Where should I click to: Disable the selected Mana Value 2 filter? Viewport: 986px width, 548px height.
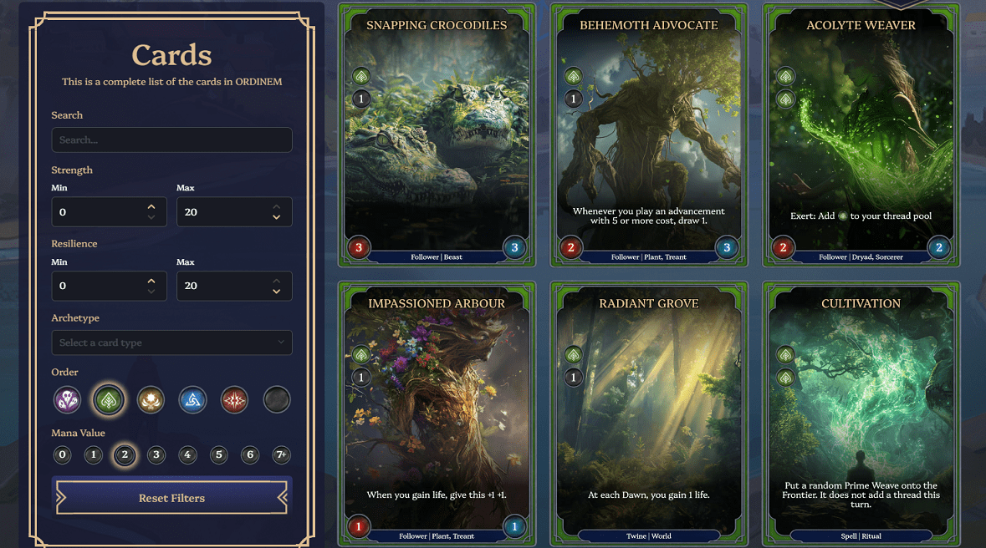pos(125,454)
